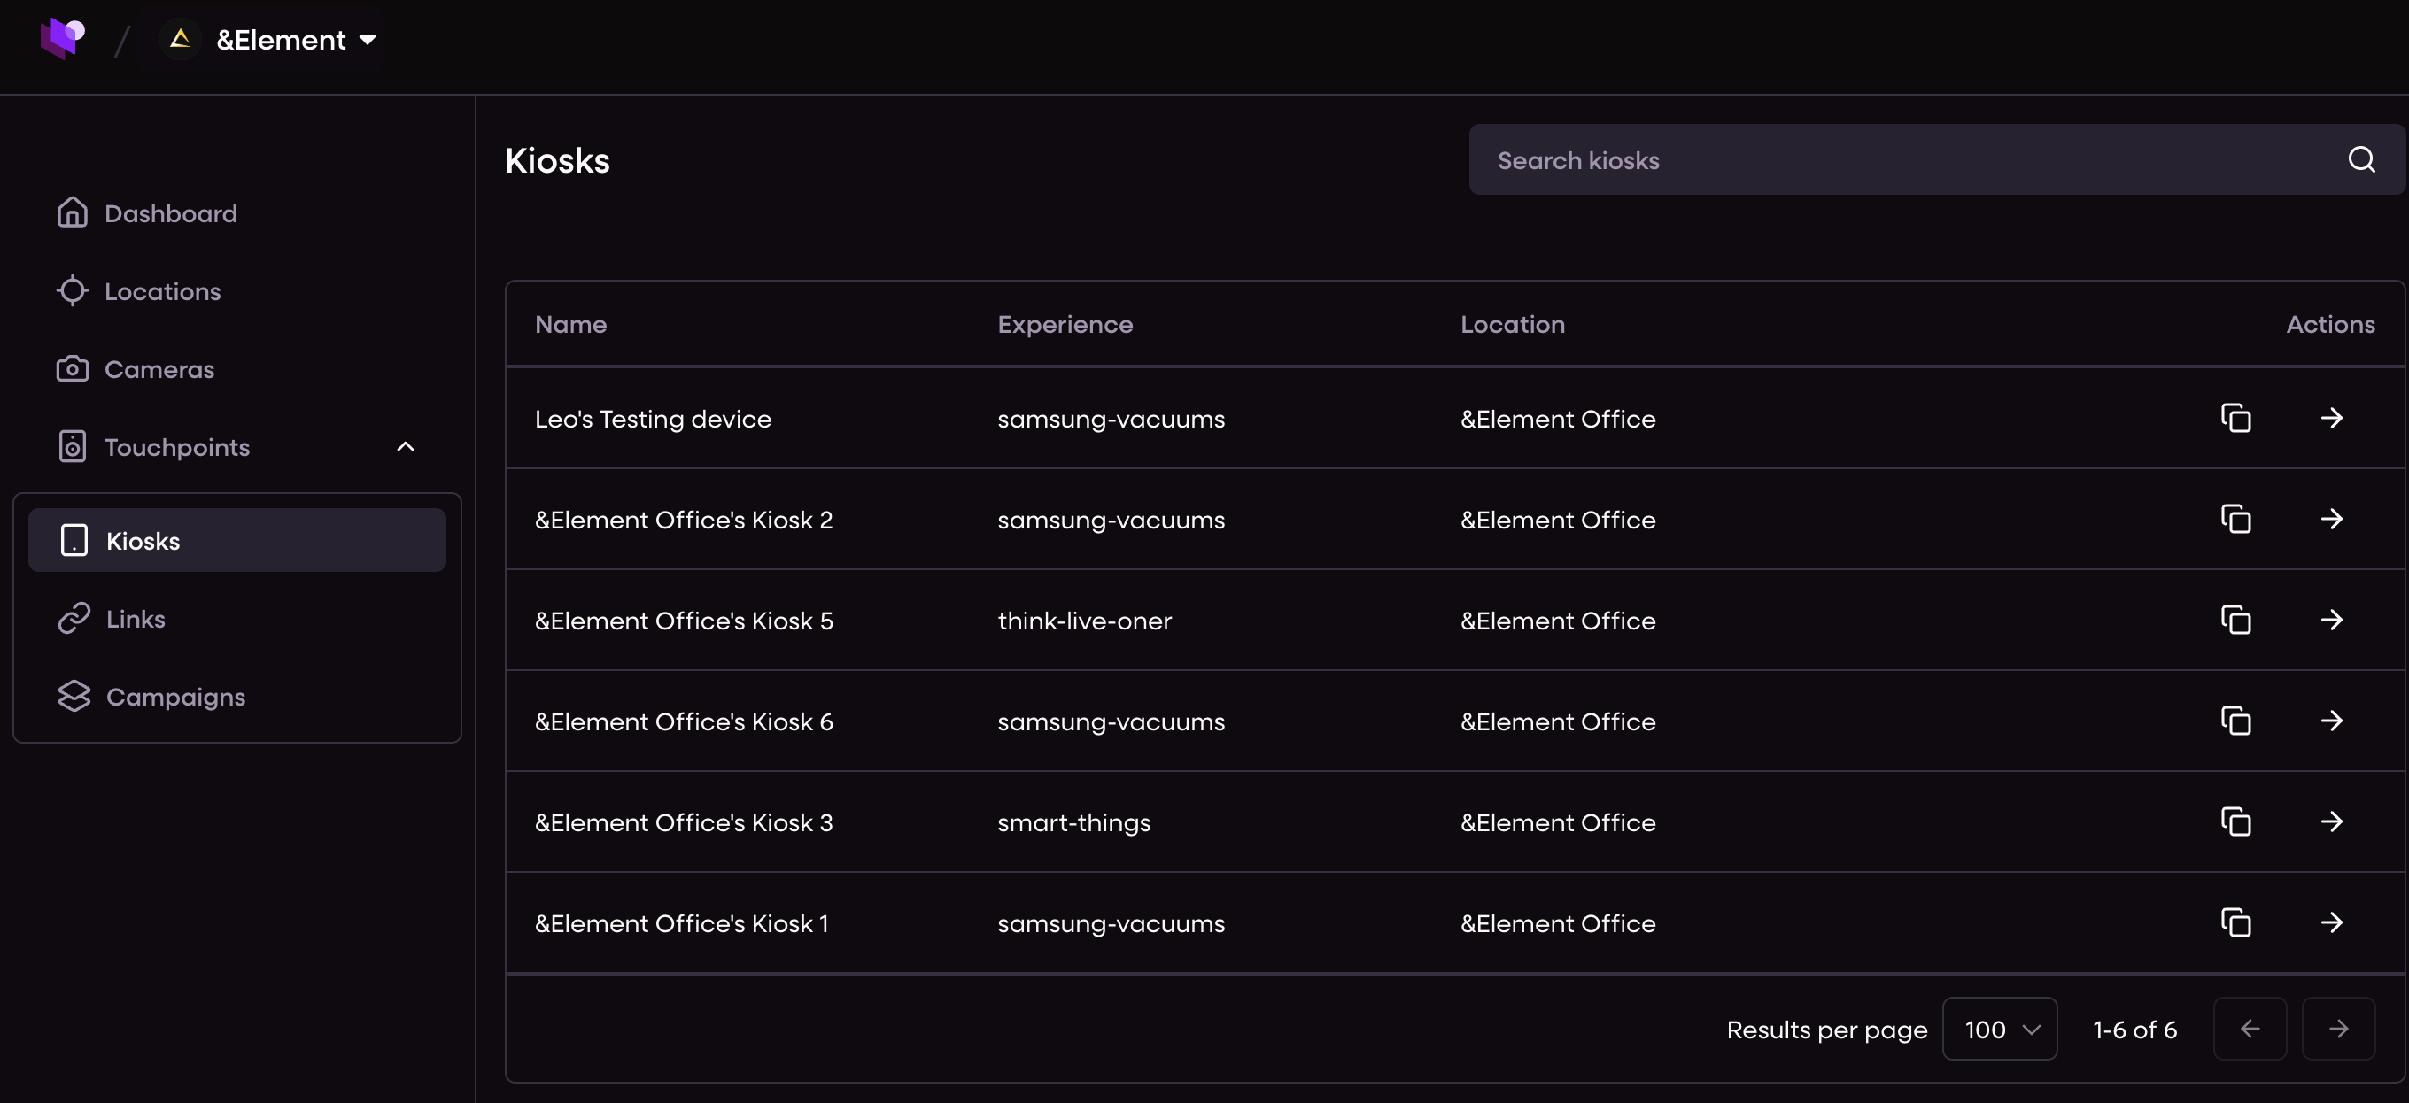Select Kiosks in the Touchpoints submenu

click(236, 540)
